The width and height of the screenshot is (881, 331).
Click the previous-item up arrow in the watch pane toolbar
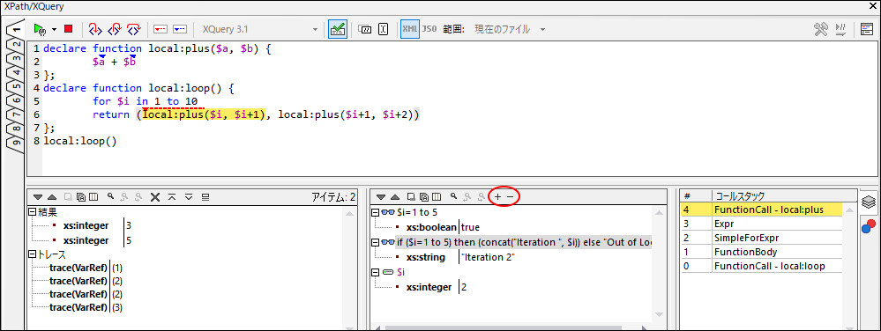(394, 197)
